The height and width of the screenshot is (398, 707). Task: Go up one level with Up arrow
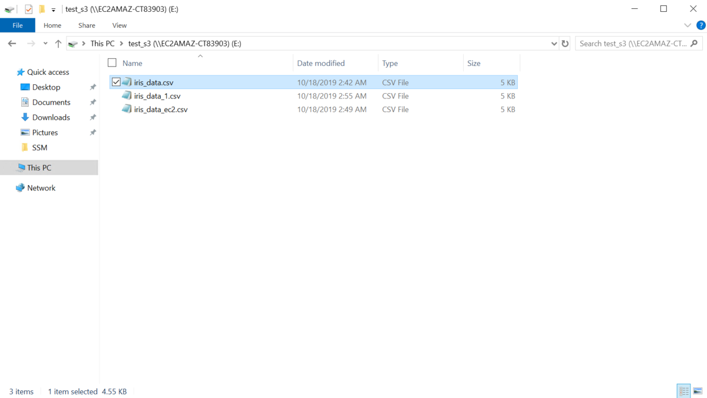(58, 44)
